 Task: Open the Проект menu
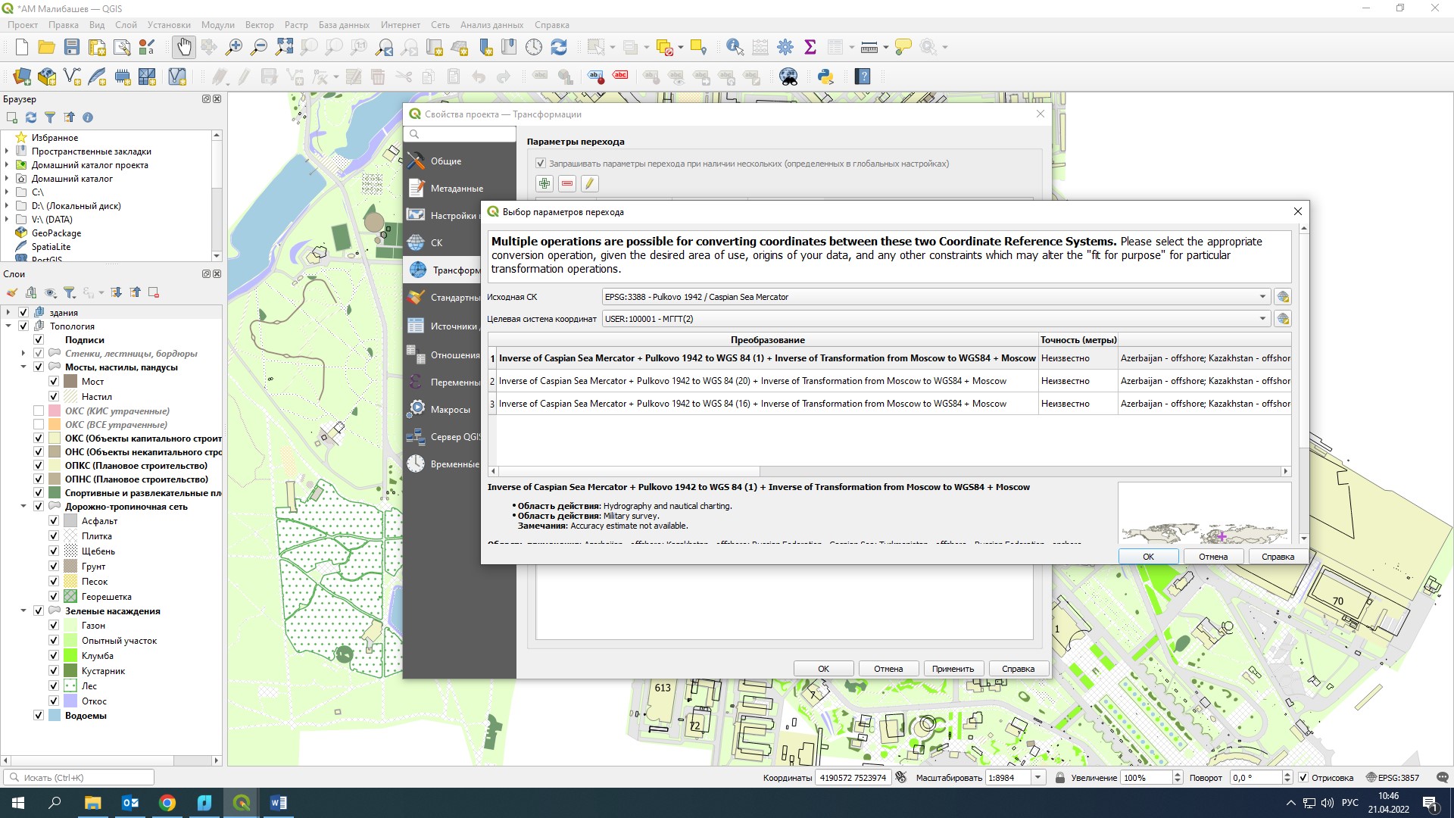(23, 25)
